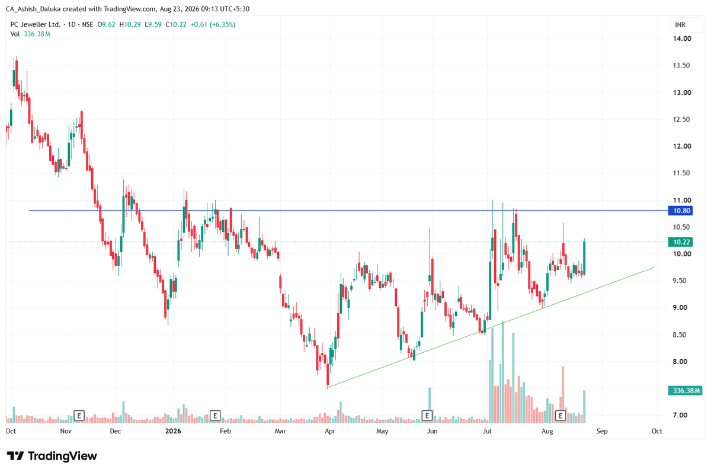Click the Aug time axis label
This screenshot has width=711, height=473.
[547, 432]
